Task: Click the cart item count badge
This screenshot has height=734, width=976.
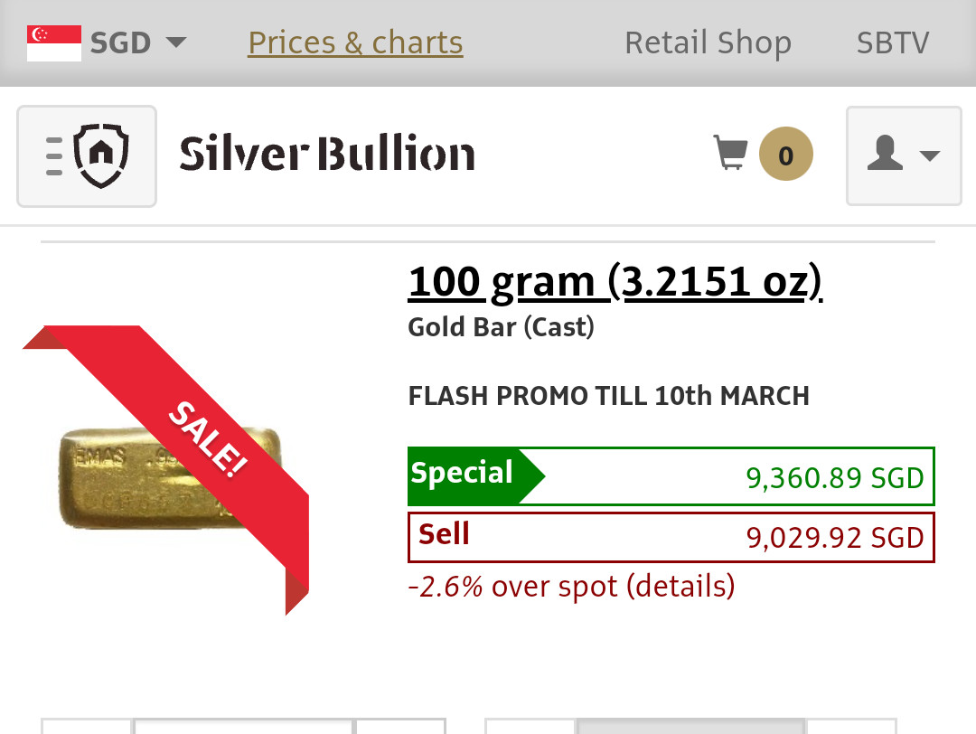Action: point(785,155)
